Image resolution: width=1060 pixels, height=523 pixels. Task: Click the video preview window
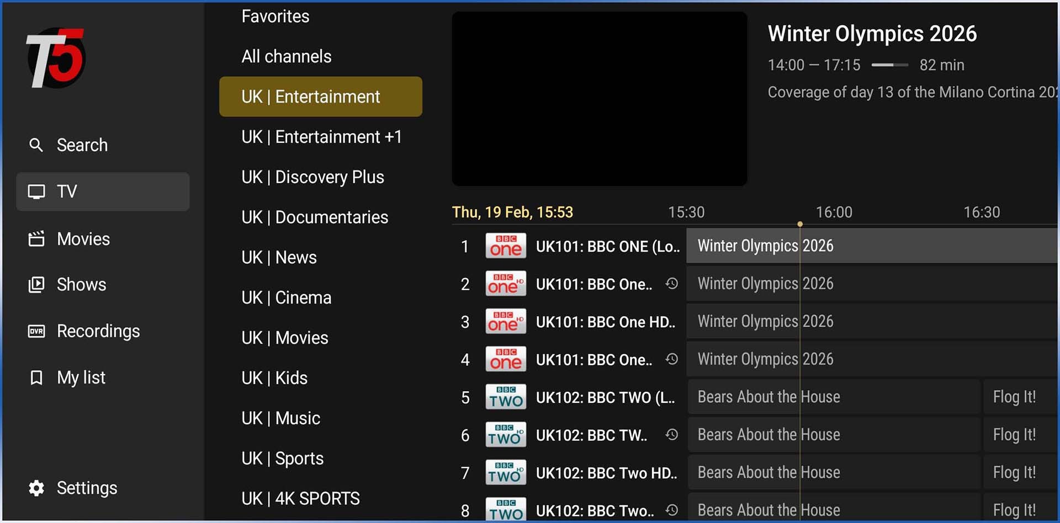pyautogui.click(x=599, y=99)
